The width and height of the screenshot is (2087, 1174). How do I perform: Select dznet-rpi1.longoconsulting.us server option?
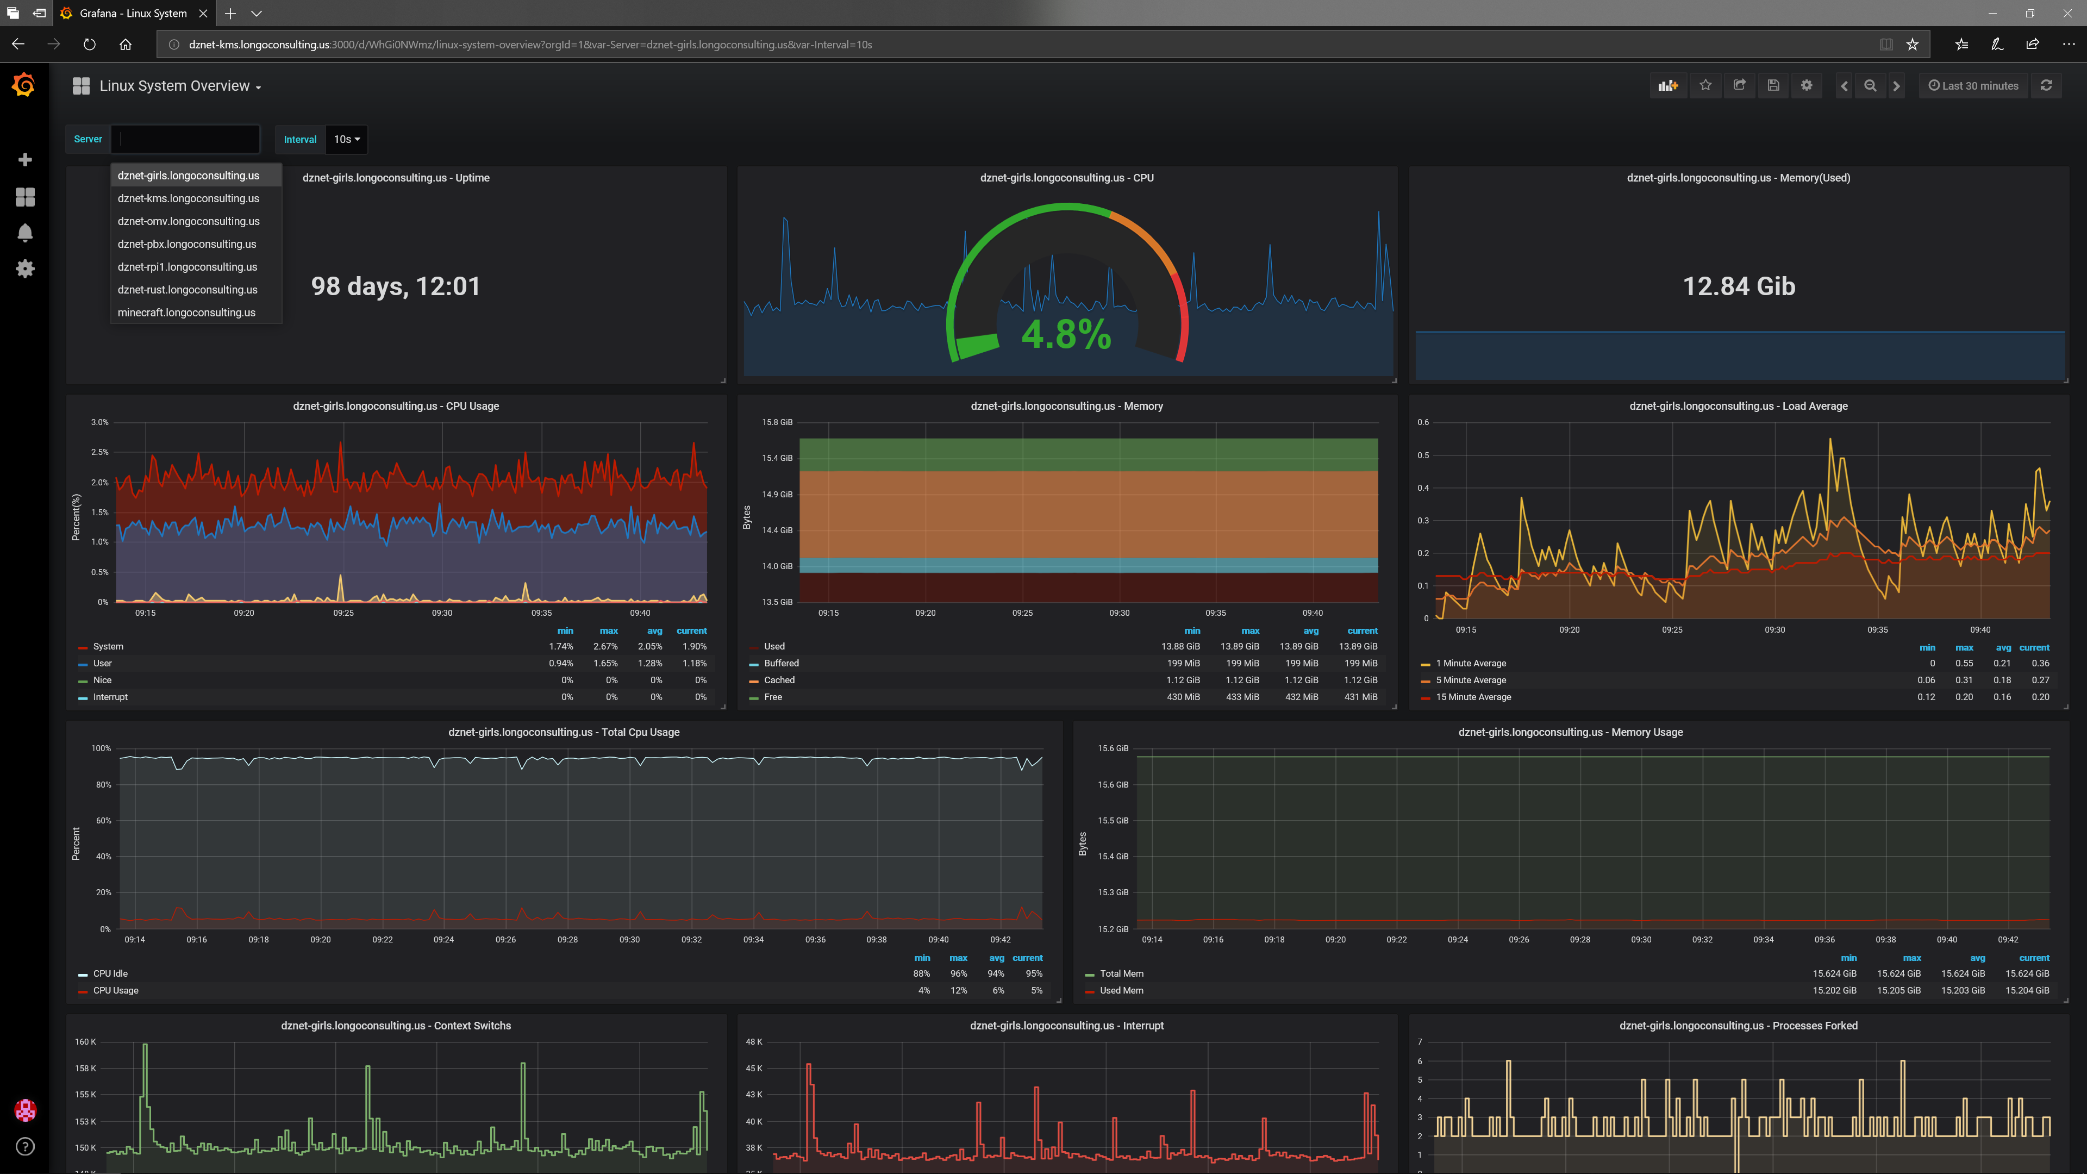pyautogui.click(x=196, y=266)
